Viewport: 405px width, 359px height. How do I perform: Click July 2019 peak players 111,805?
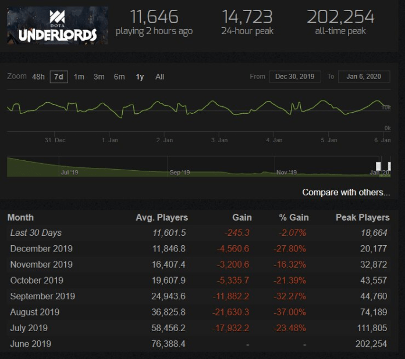click(x=372, y=328)
